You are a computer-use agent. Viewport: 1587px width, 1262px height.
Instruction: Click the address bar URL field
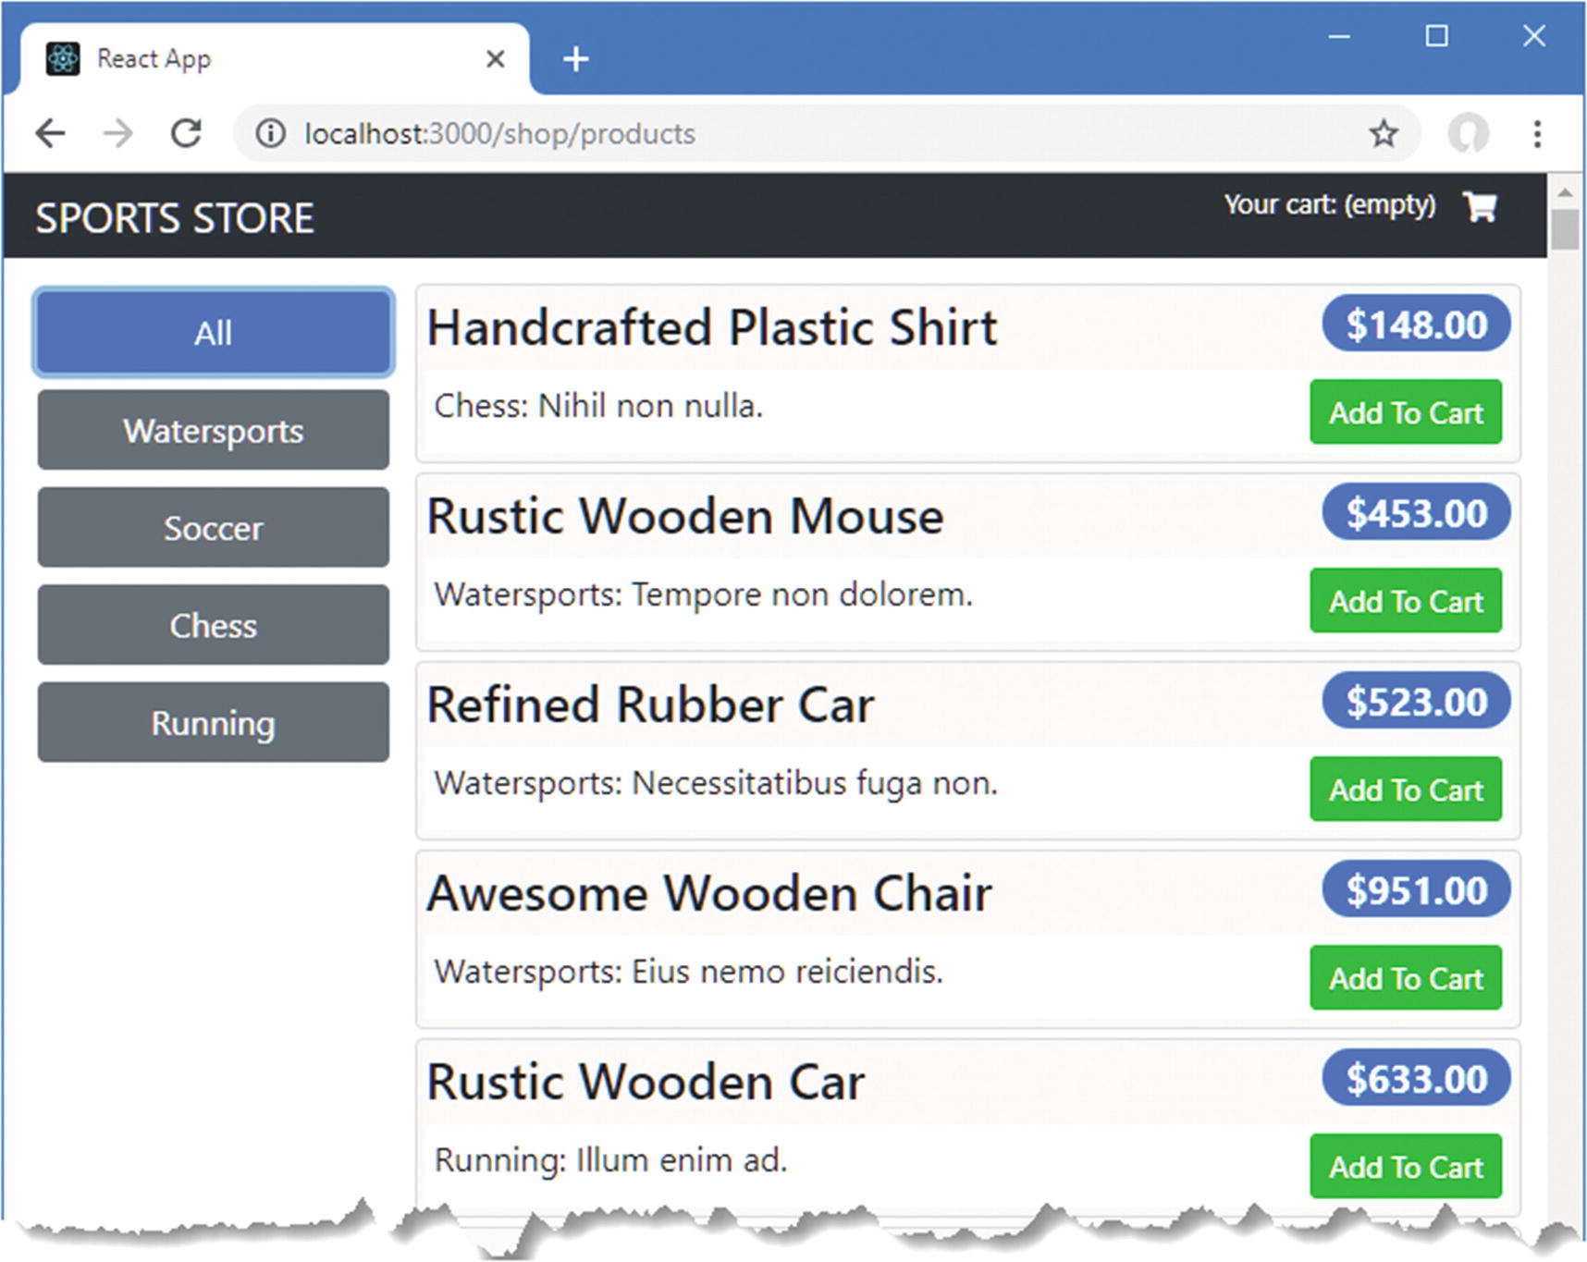814,134
